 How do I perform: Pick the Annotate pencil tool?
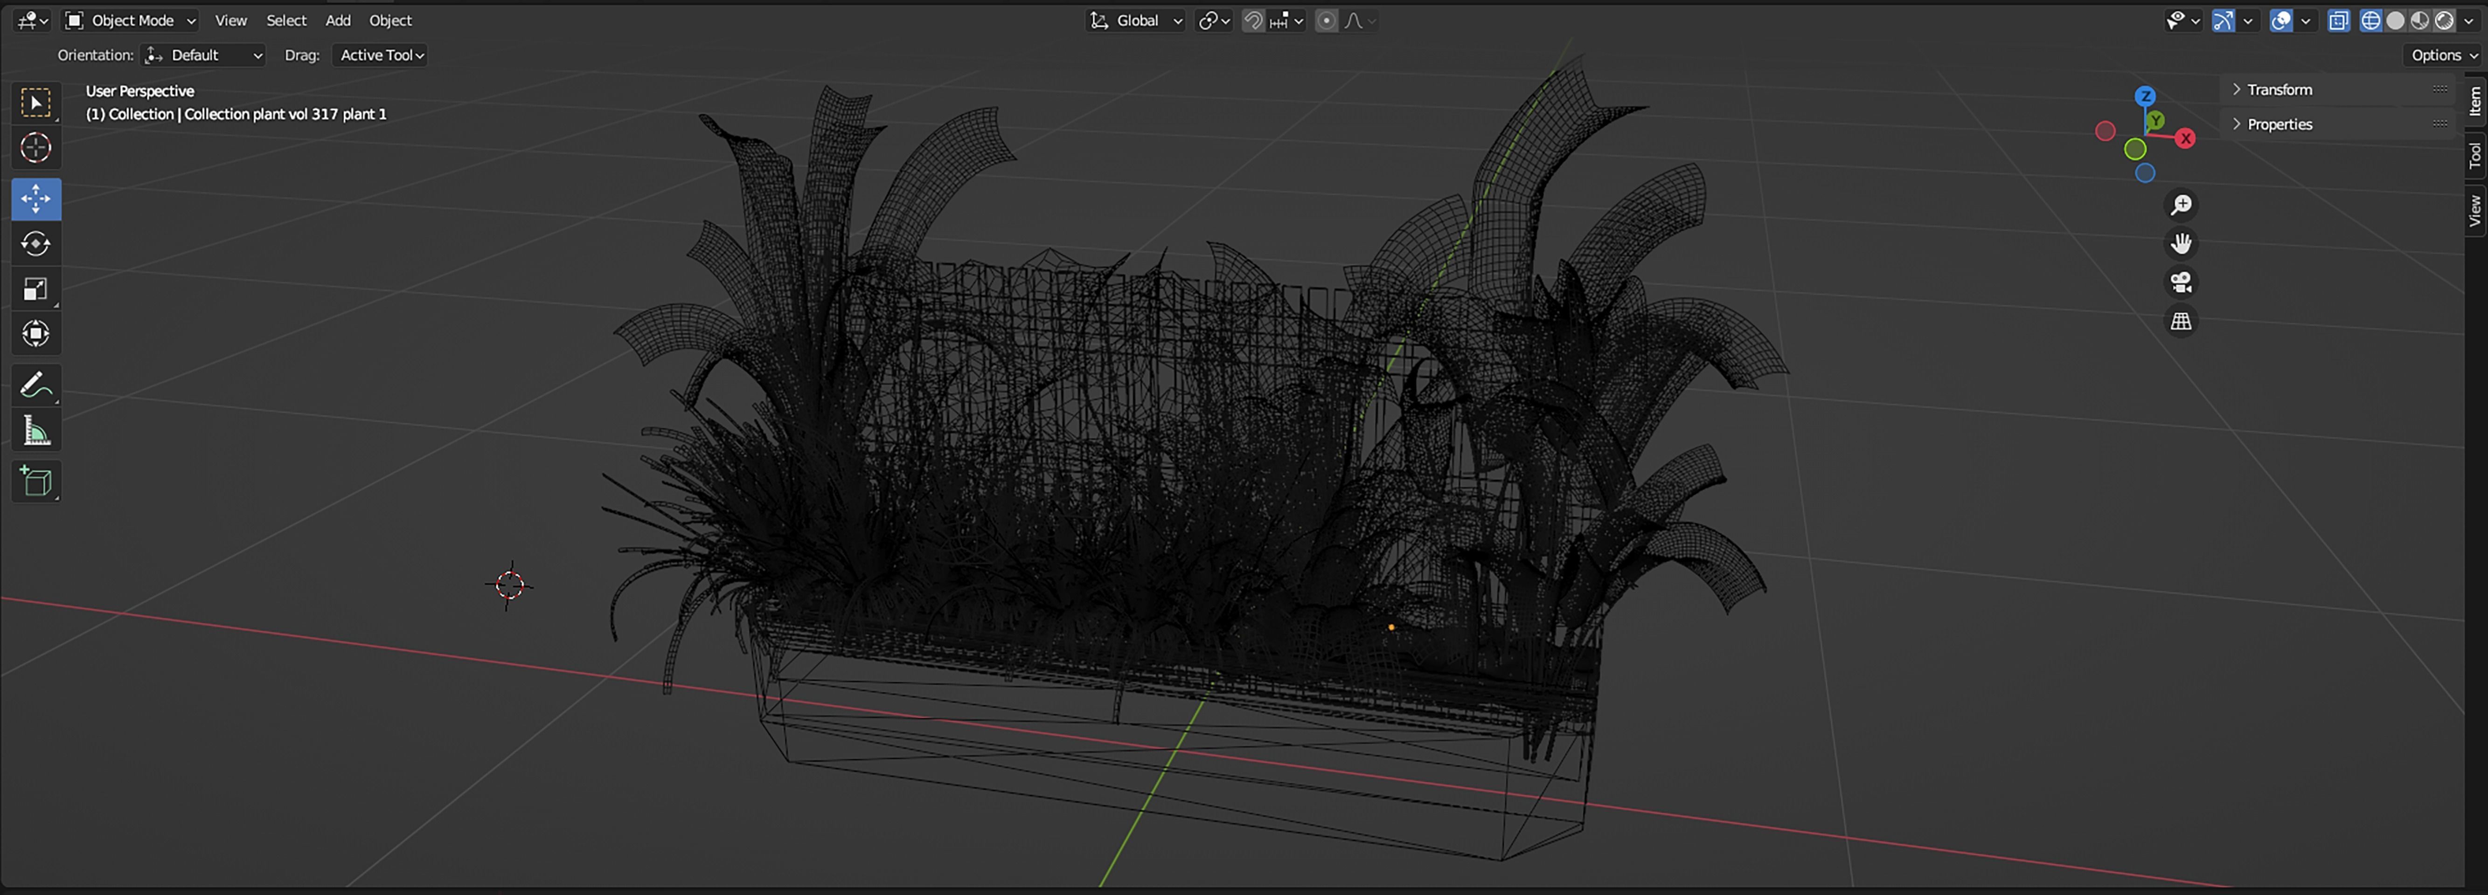(x=36, y=385)
